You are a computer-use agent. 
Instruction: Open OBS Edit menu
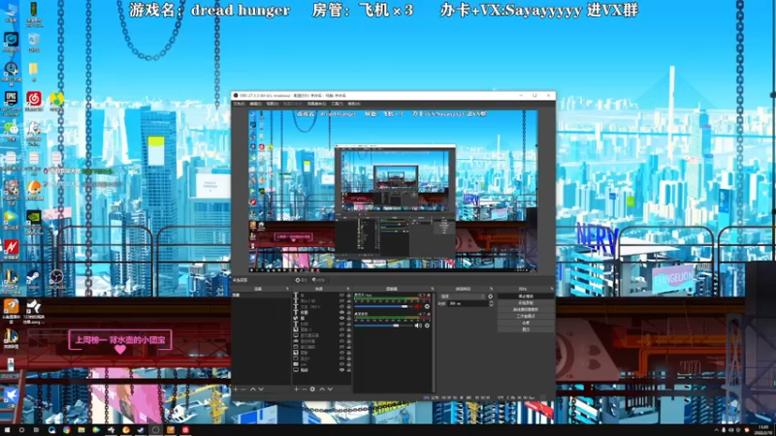point(256,104)
